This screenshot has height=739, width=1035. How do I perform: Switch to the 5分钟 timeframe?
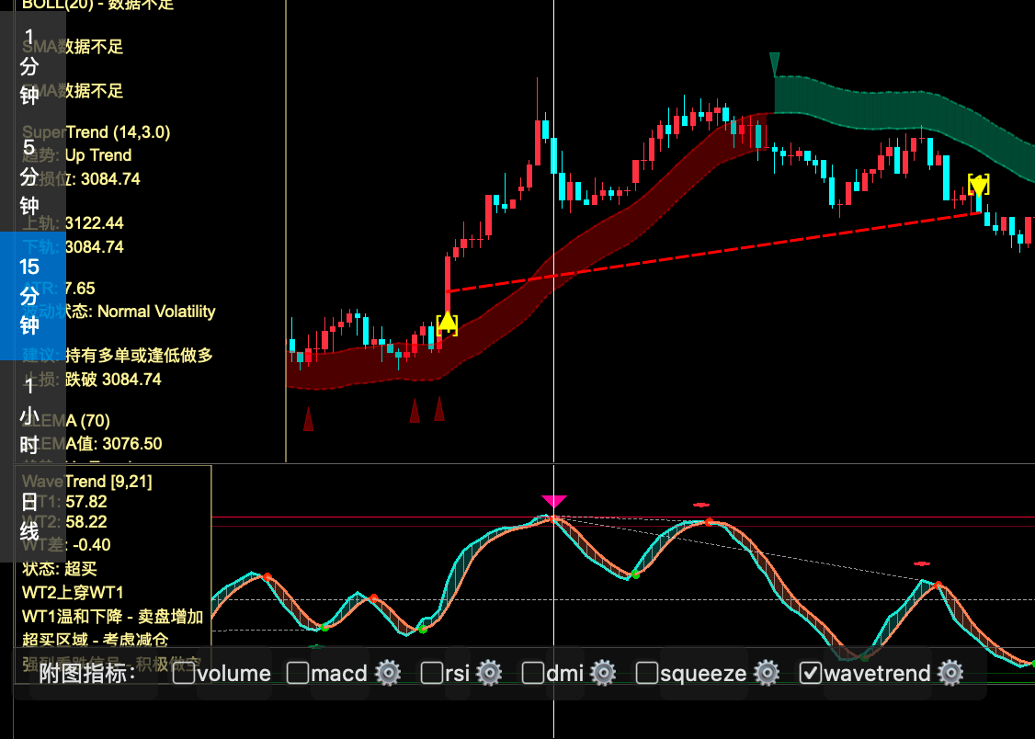click(33, 176)
